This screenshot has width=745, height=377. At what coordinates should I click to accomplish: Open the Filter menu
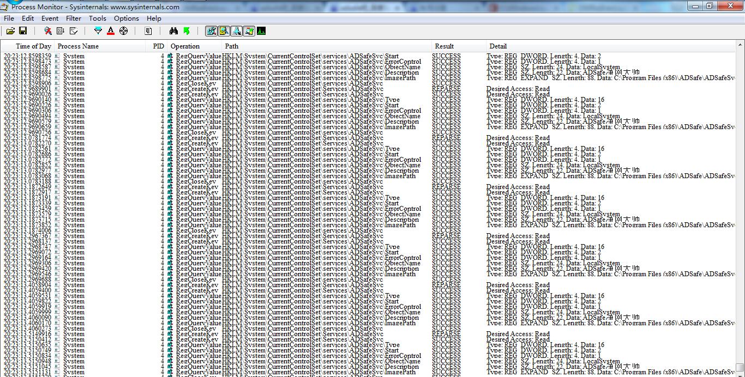74,18
